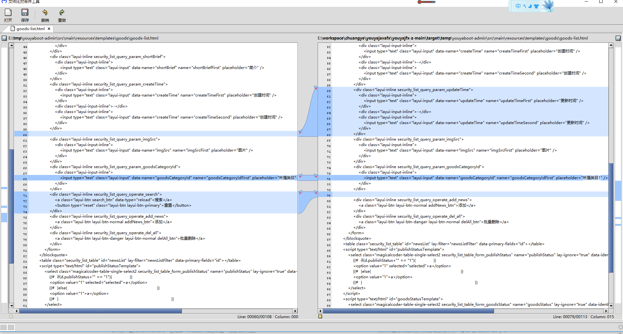
Task: Click the 打开 (open file) toolbar icon
Action: click(8, 13)
